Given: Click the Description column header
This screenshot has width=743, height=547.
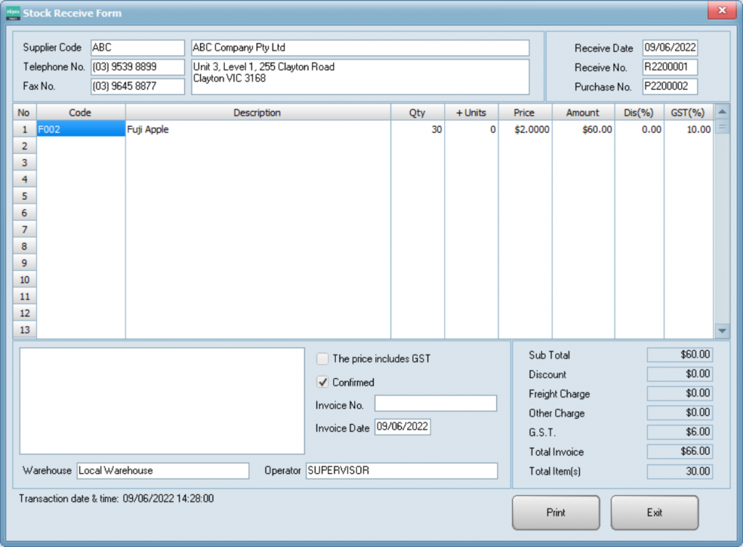Looking at the screenshot, I should pyautogui.click(x=257, y=113).
